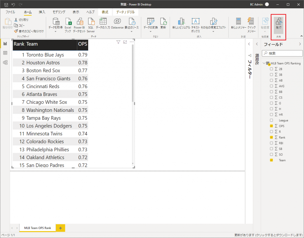Open Excel ブック data source
Viewport: 304px width, 238px height.
click(x=68, y=25)
